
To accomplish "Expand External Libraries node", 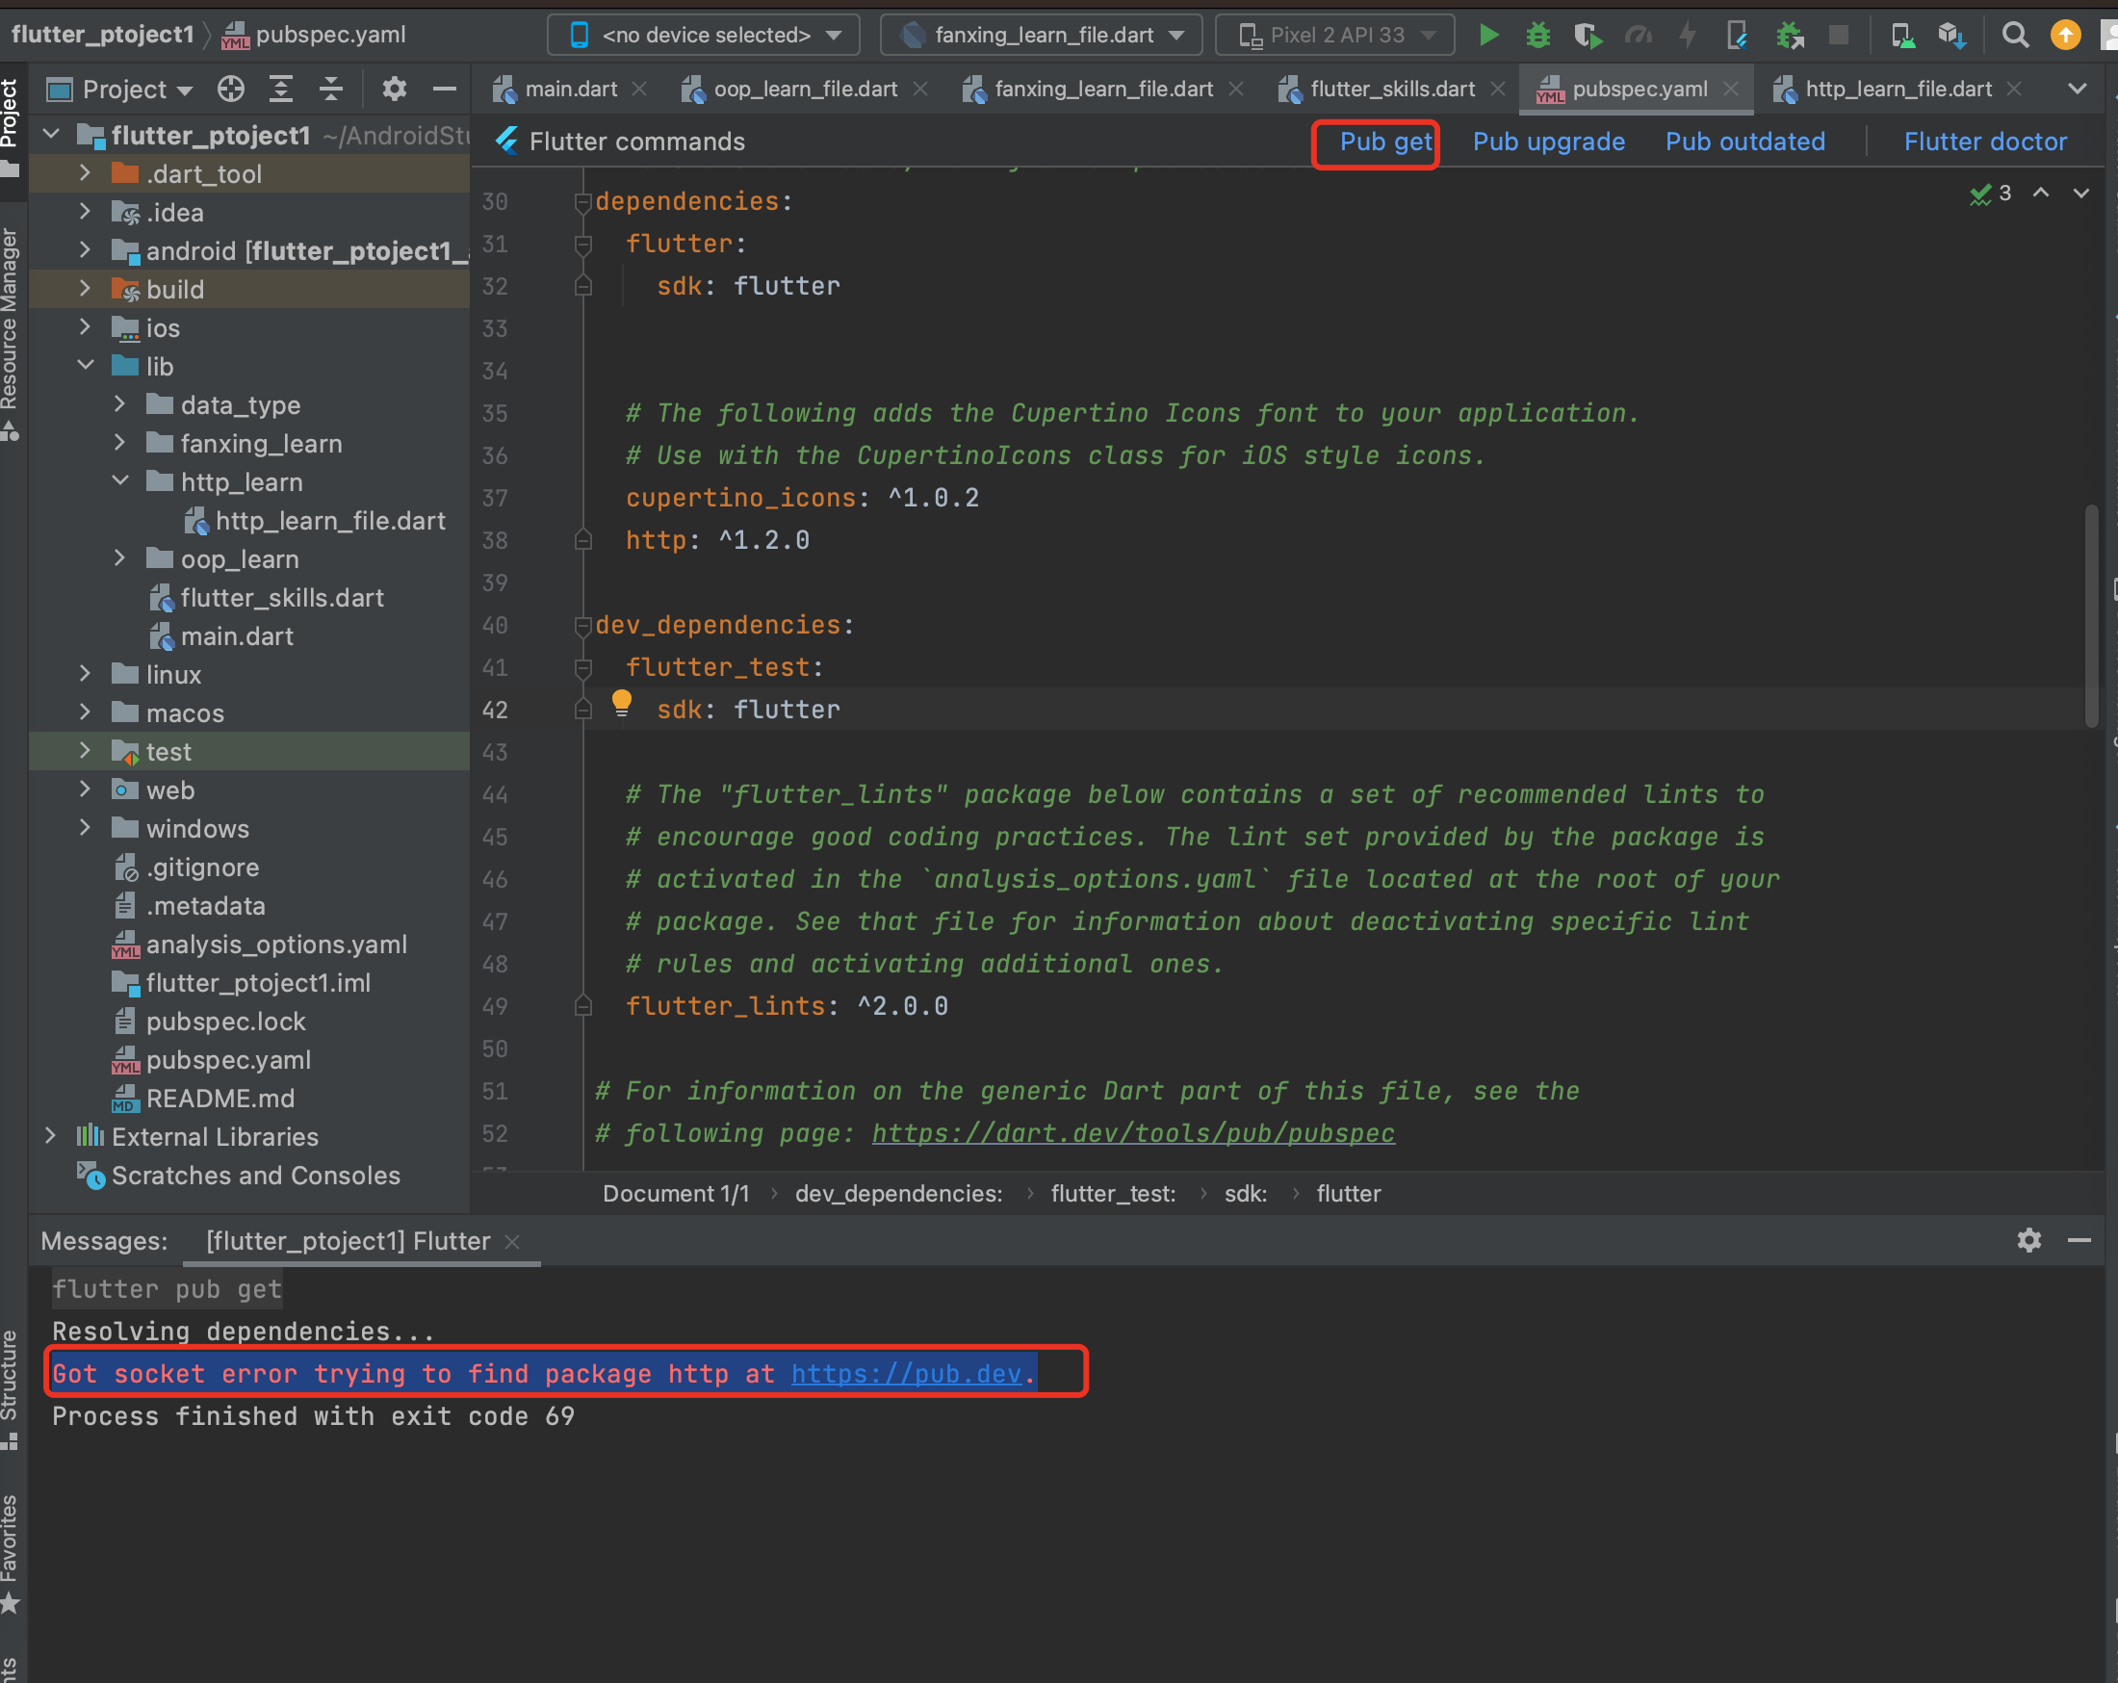I will pos(51,1136).
